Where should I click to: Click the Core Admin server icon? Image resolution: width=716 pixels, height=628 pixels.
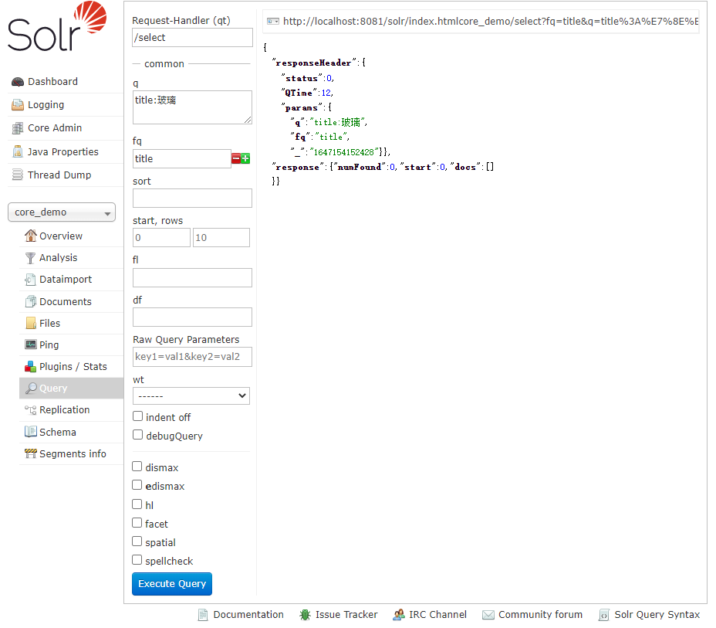click(18, 128)
